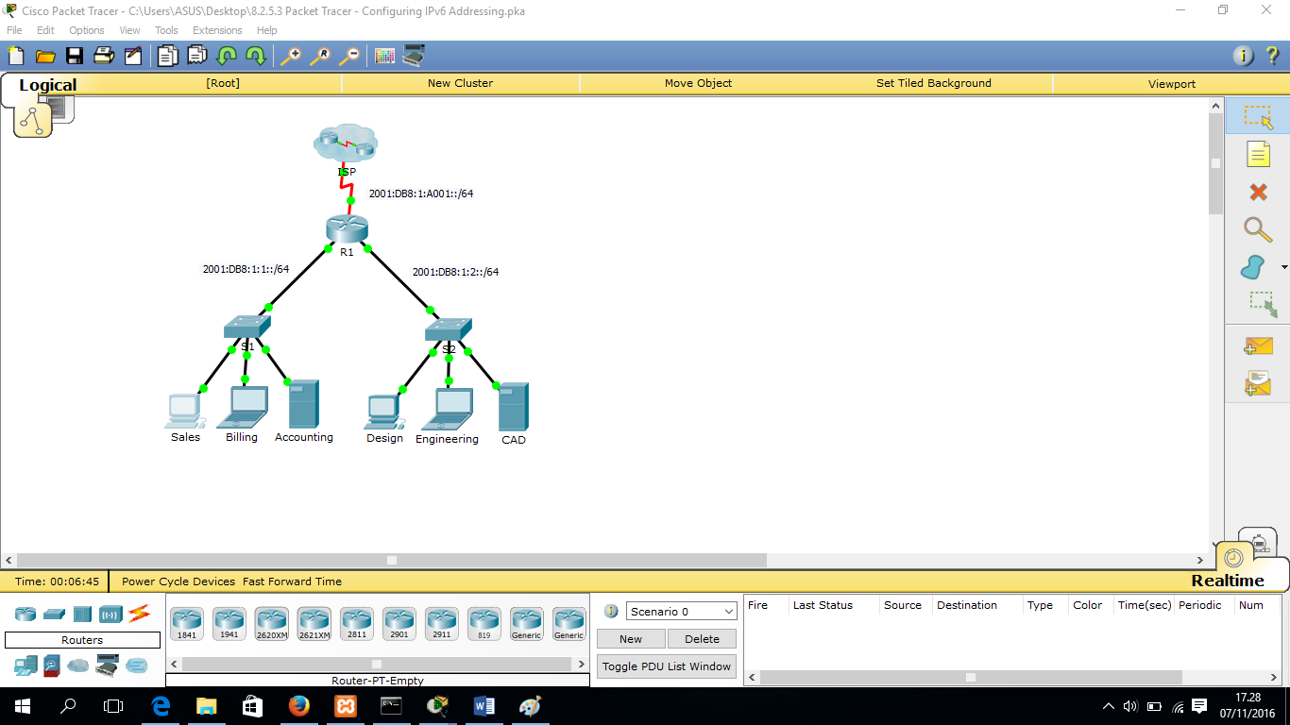Select the ISP cloud in the topology
The width and height of the screenshot is (1290, 725).
click(x=346, y=143)
